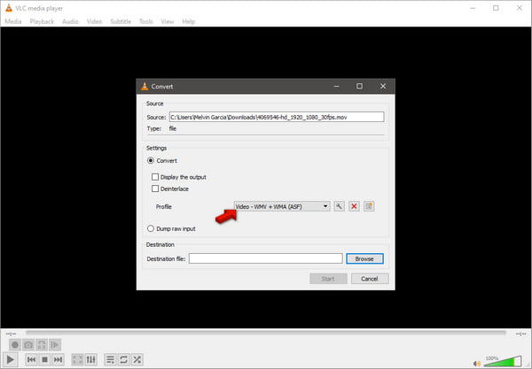532x369 pixels.
Task: Maximize the VLC main window
Action: pos(496,8)
